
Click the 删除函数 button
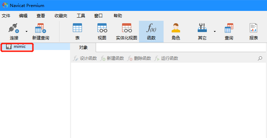pyautogui.click(x=139, y=58)
